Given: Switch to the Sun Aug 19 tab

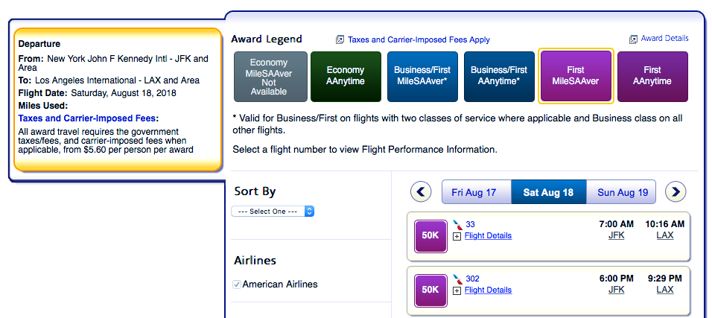Looking at the screenshot, I should coord(623,192).
